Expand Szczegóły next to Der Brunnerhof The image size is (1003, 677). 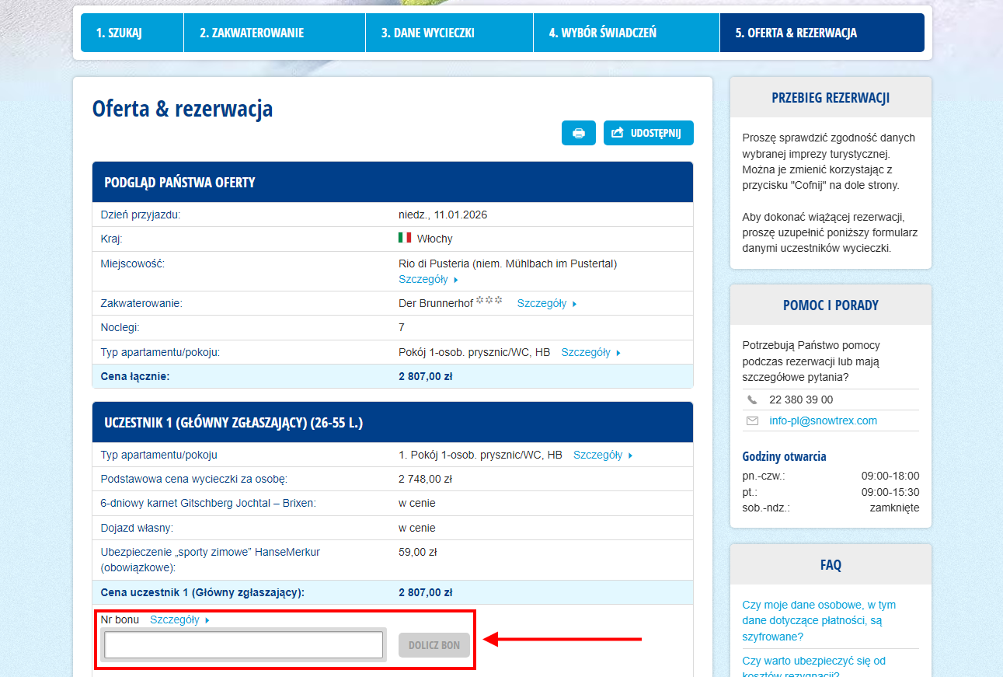[546, 303]
